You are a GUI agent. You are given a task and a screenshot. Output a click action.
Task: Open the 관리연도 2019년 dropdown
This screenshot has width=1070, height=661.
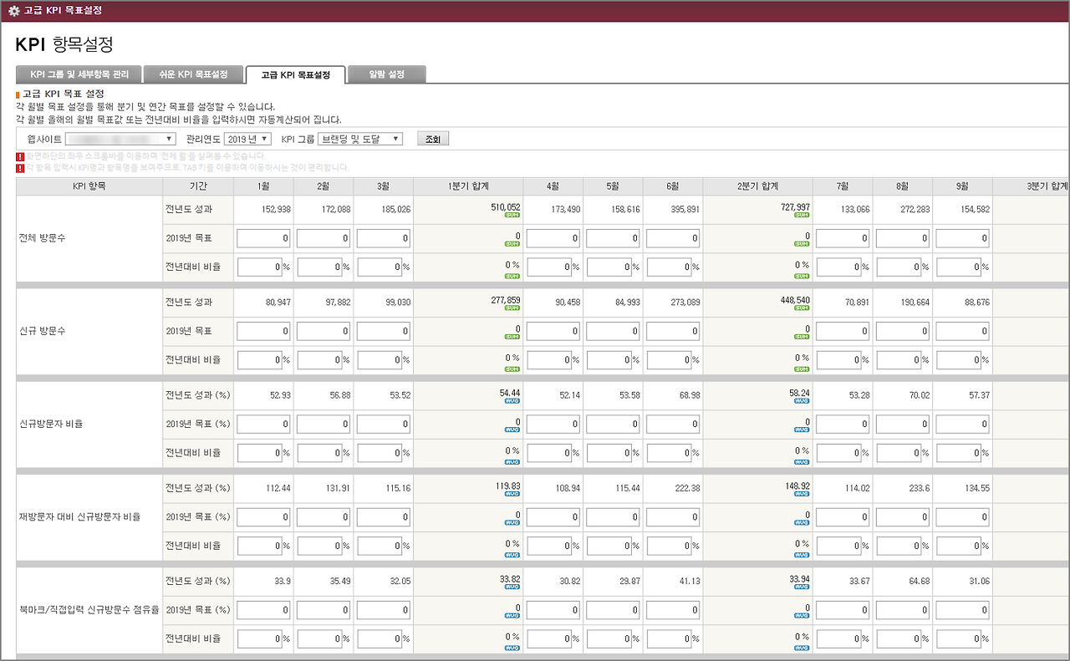248,139
